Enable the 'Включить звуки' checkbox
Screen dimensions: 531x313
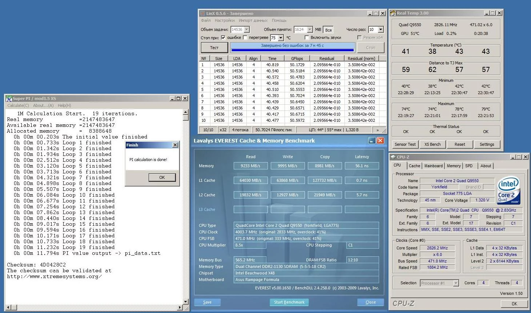[x=307, y=37]
